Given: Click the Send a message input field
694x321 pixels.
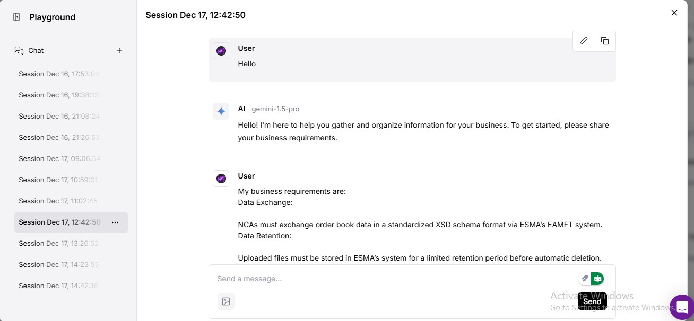Looking at the screenshot, I should coord(393,279).
